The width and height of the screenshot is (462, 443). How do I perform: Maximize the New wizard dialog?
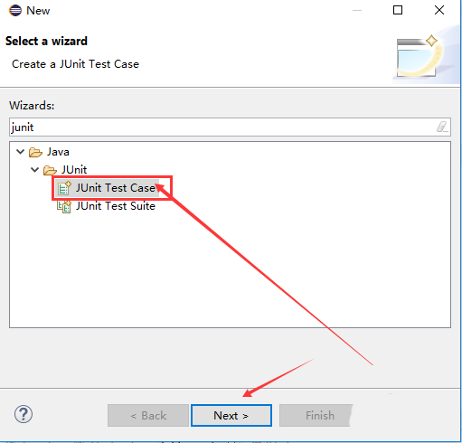398,10
